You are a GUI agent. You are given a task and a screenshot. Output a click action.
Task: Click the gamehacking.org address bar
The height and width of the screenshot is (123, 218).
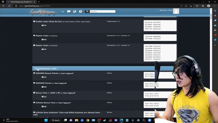[96, 6]
